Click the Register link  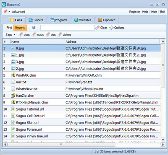coord(134,12)
